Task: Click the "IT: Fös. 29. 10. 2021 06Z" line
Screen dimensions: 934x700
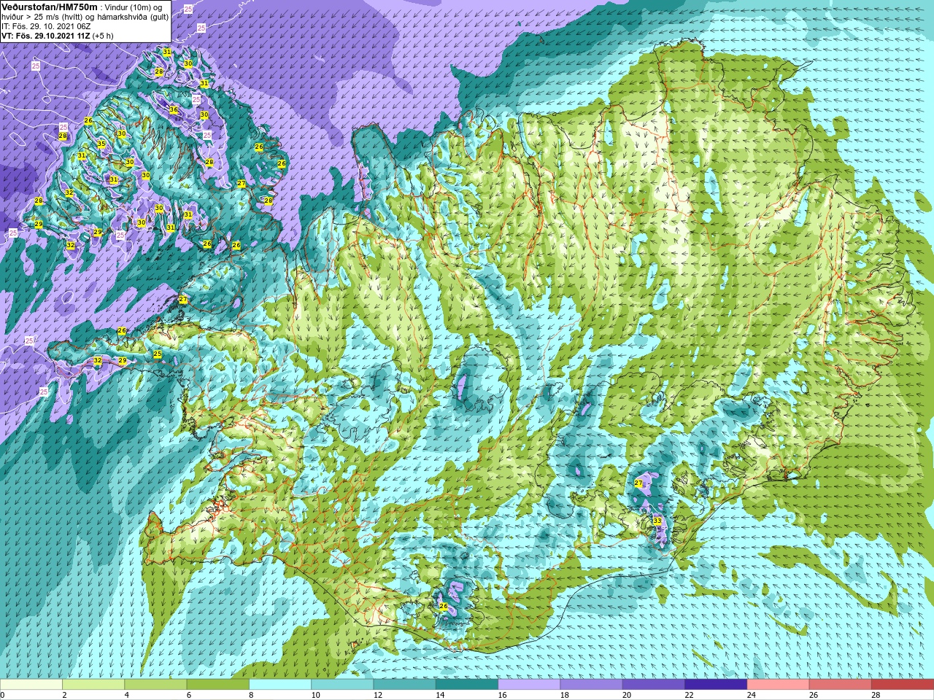Action: click(46, 26)
